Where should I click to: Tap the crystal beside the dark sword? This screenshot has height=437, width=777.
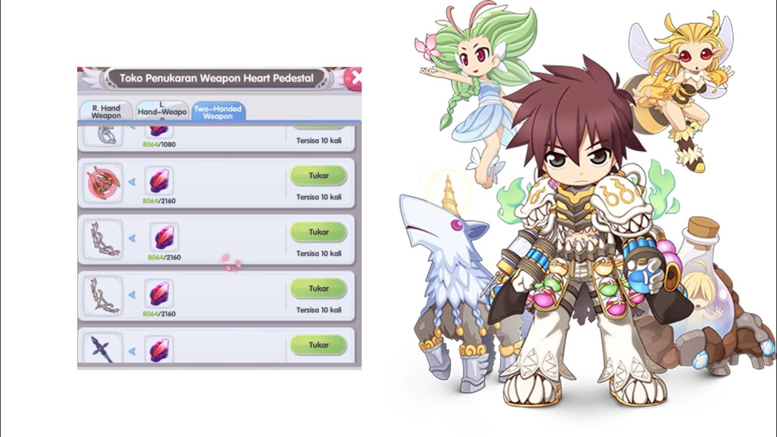[x=159, y=350]
